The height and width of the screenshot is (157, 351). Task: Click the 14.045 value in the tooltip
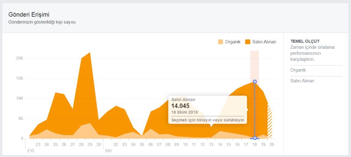(180, 106)
